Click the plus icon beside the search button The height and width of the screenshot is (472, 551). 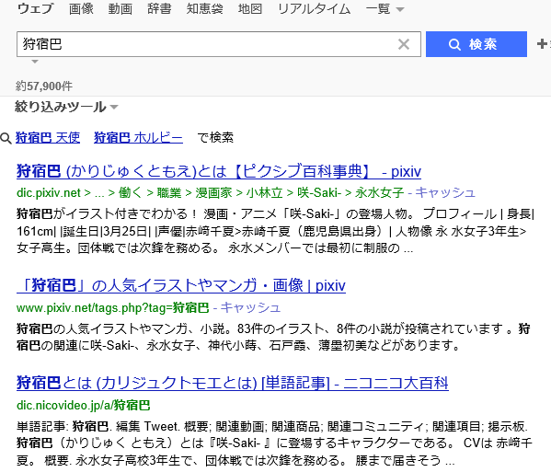[x=542, y=44]
